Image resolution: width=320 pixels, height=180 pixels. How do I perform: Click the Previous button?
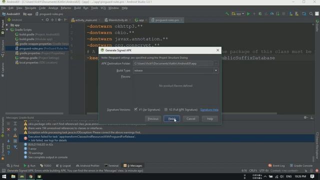(x=153, y=119)
